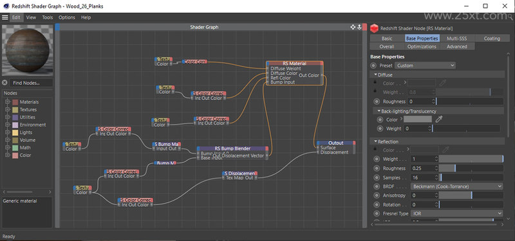515x241 pixels.
Task: Toggle Back-lighting Weight animation dot
Action: [380, 129]
